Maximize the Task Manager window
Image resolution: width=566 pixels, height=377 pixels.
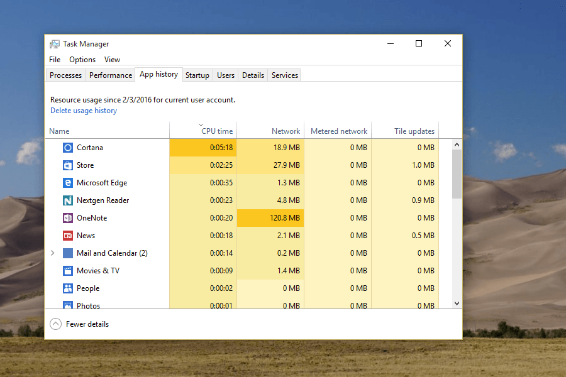pyautogui.click(x=419, y=43)
